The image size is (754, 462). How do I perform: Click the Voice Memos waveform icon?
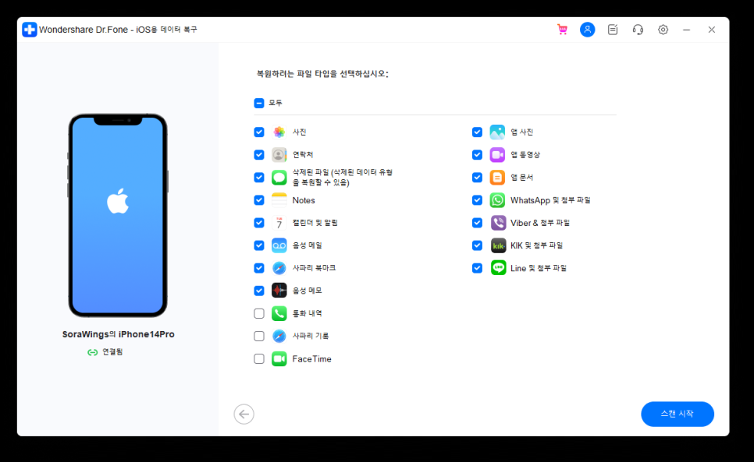click(279, 291)
